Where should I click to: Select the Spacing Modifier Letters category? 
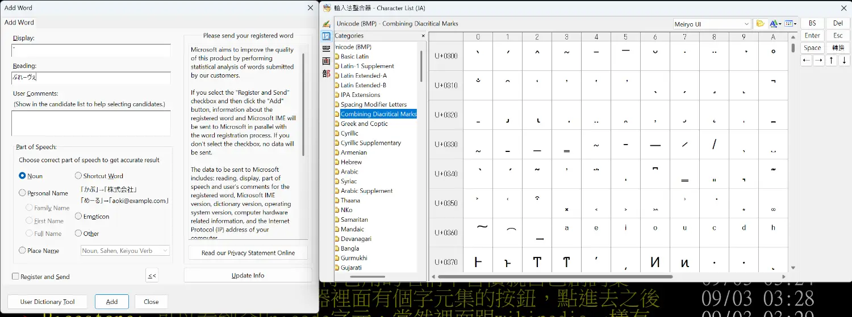tap(374, 104)
